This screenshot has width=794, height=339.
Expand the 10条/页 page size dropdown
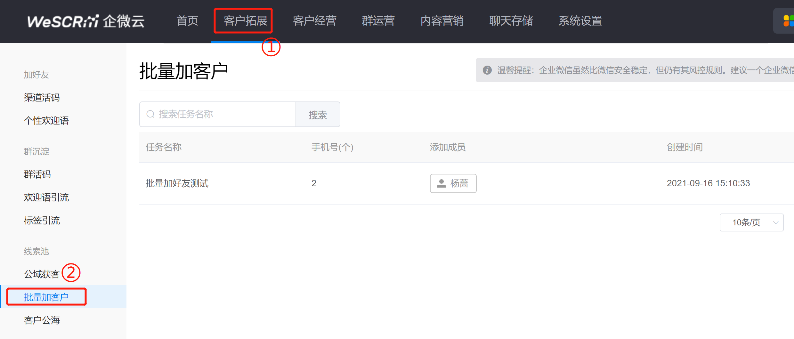pyautogui.click(x=751, y=222)
